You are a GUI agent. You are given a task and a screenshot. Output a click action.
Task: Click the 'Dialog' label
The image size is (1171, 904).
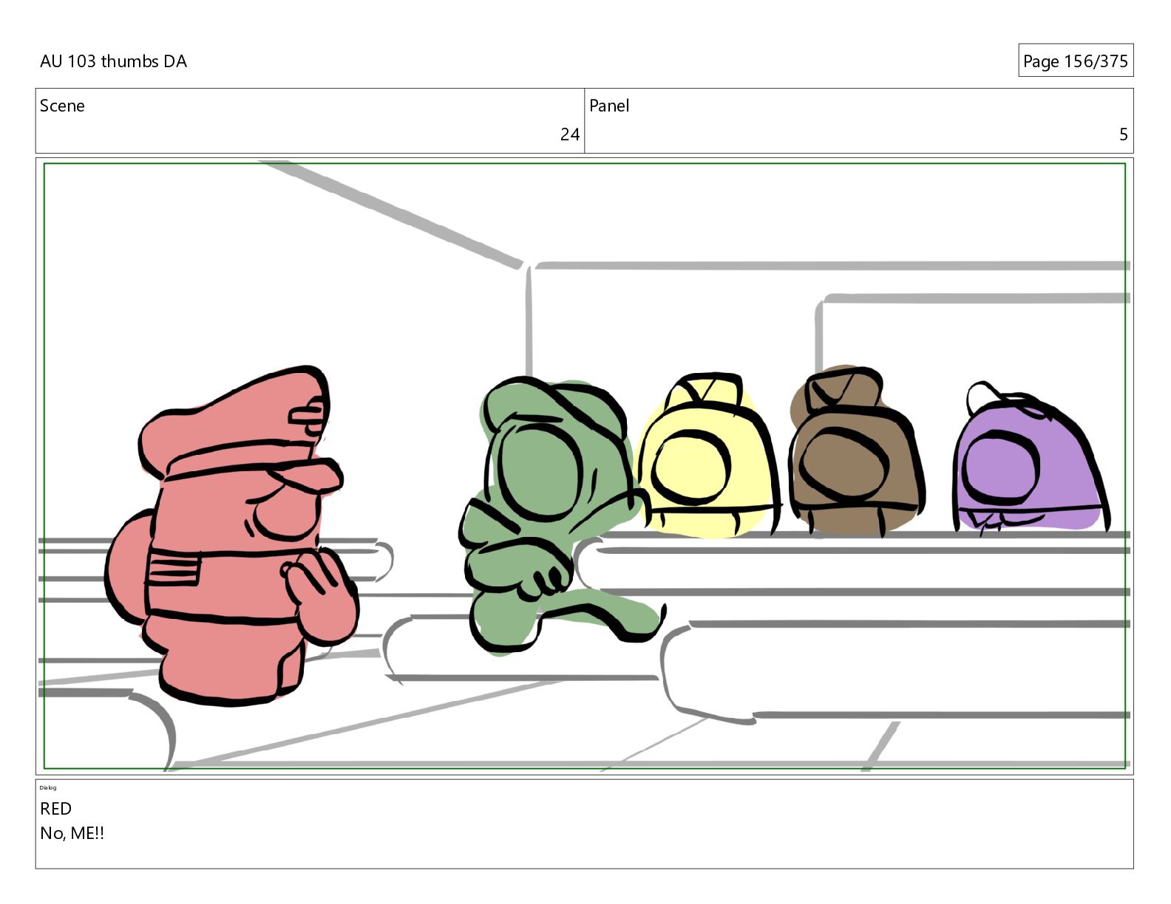[x=48, y=787]
